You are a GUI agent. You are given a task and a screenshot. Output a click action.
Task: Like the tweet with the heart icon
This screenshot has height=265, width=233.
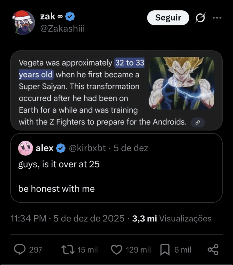(116, 250)
